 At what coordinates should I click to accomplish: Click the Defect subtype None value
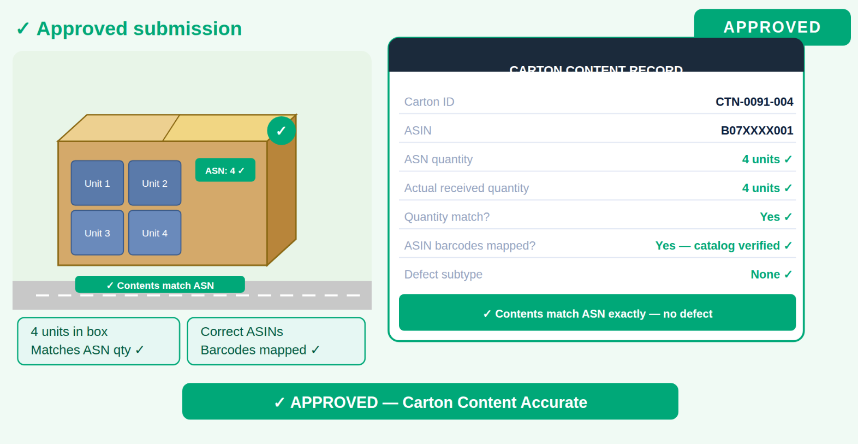coord(771,275)
